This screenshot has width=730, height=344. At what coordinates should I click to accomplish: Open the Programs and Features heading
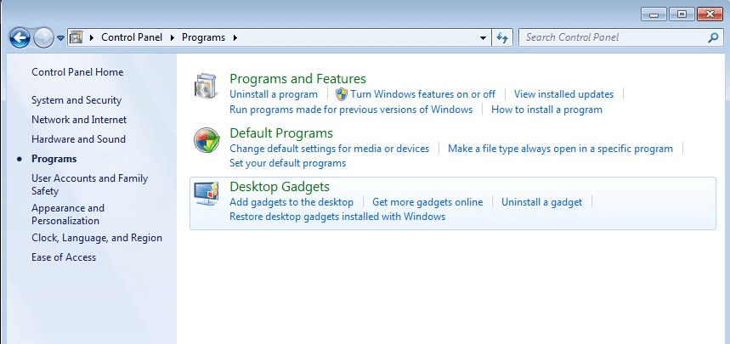pos(298,79)
